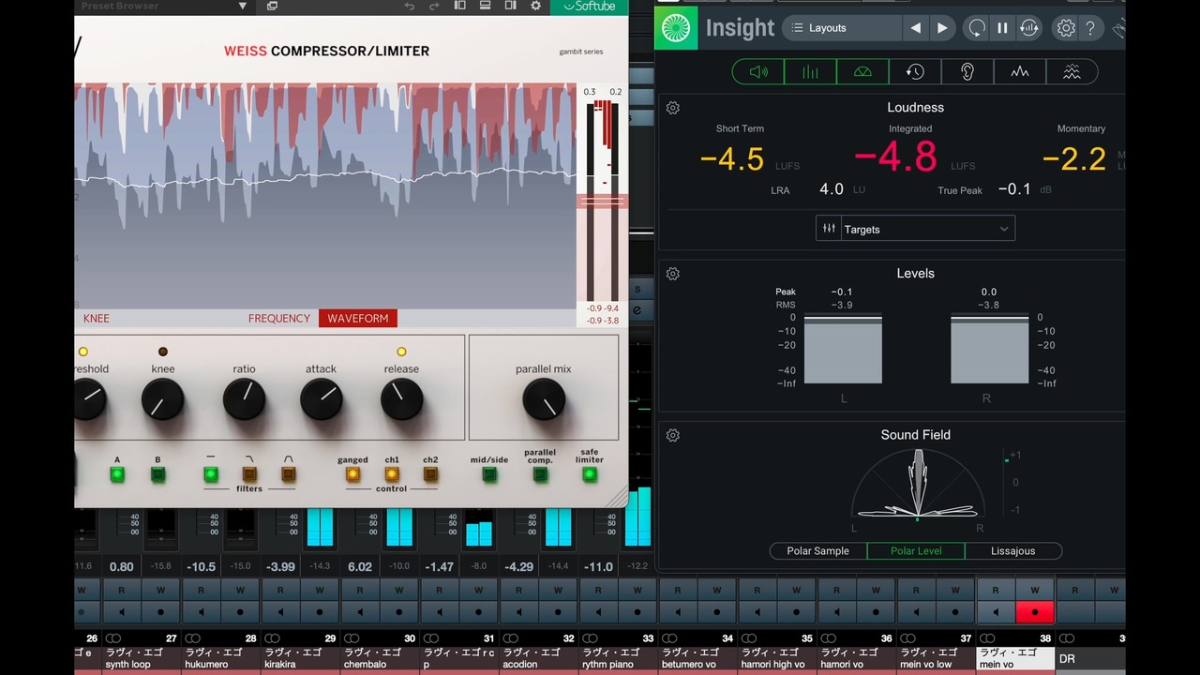Pause the Insight metering
The height and width of the screenshot is (675, 1200).
coord(1002,28)
